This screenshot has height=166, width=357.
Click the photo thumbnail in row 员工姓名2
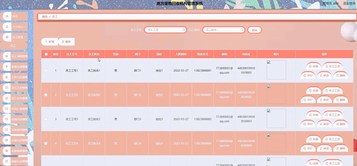tap(276, 94)
